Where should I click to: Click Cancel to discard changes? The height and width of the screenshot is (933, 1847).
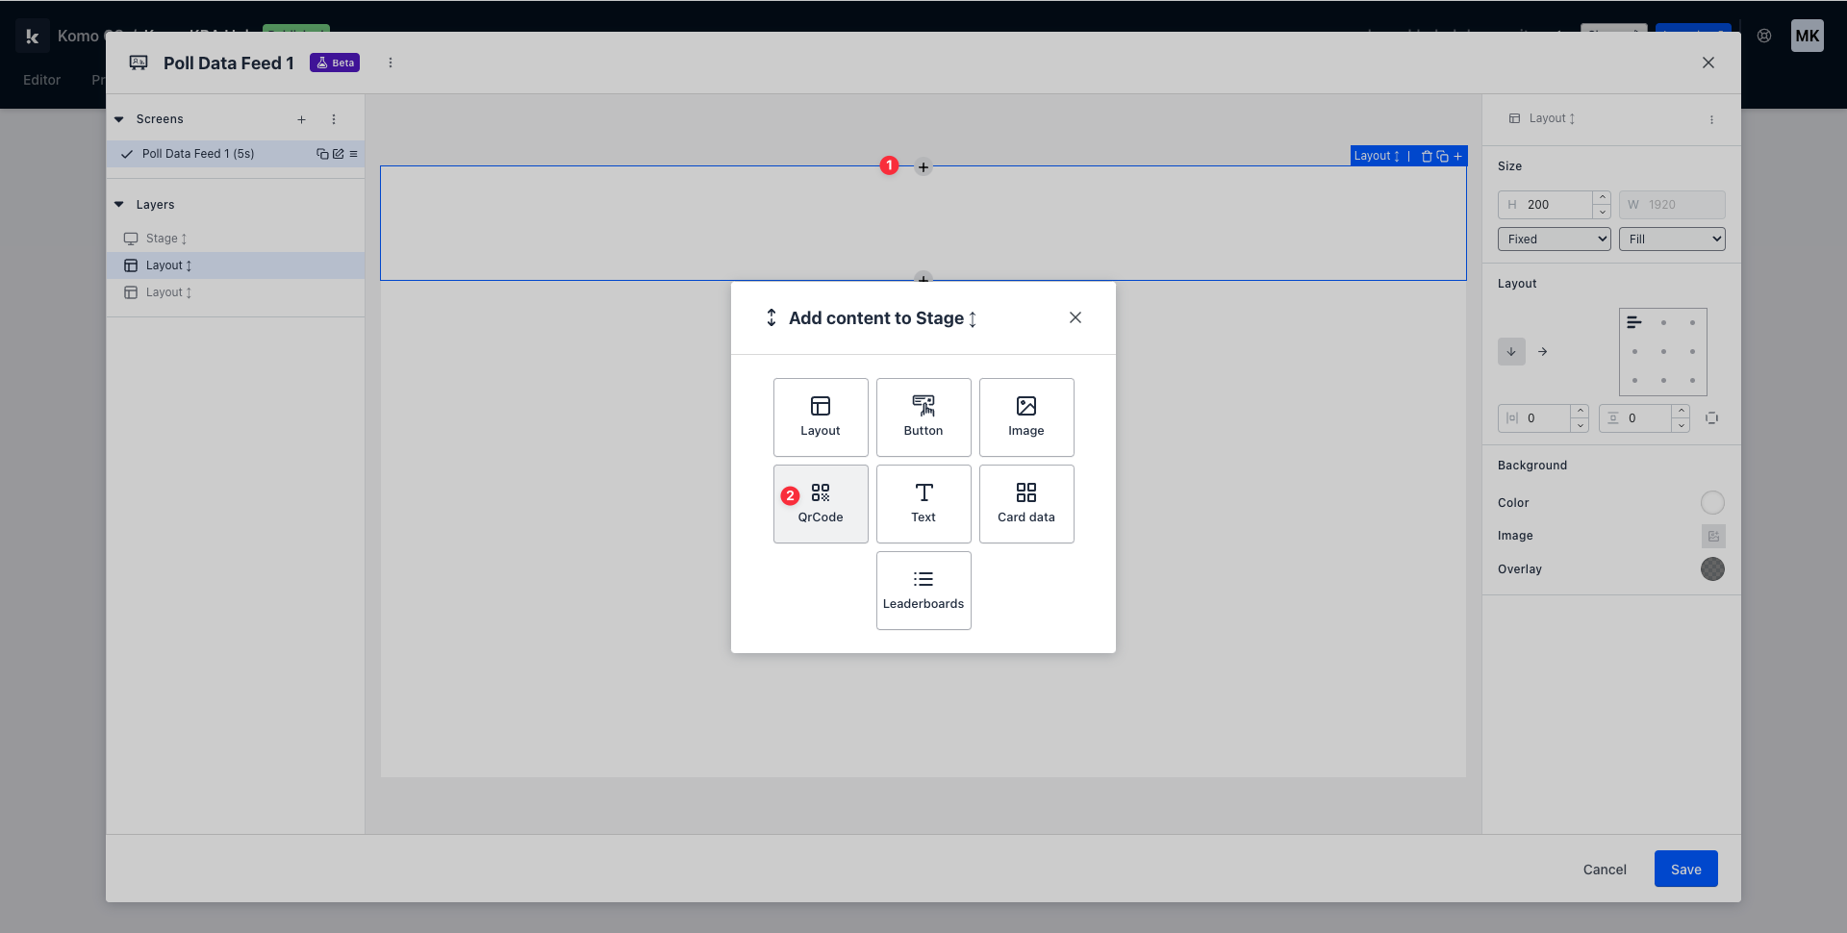pyautogui.click(x=1604, y=870)
